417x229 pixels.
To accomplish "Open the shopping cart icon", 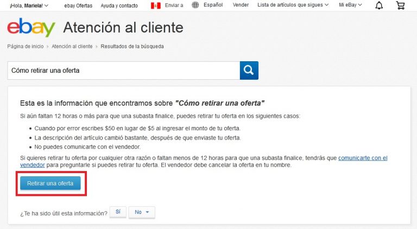I will coord(400,5).
